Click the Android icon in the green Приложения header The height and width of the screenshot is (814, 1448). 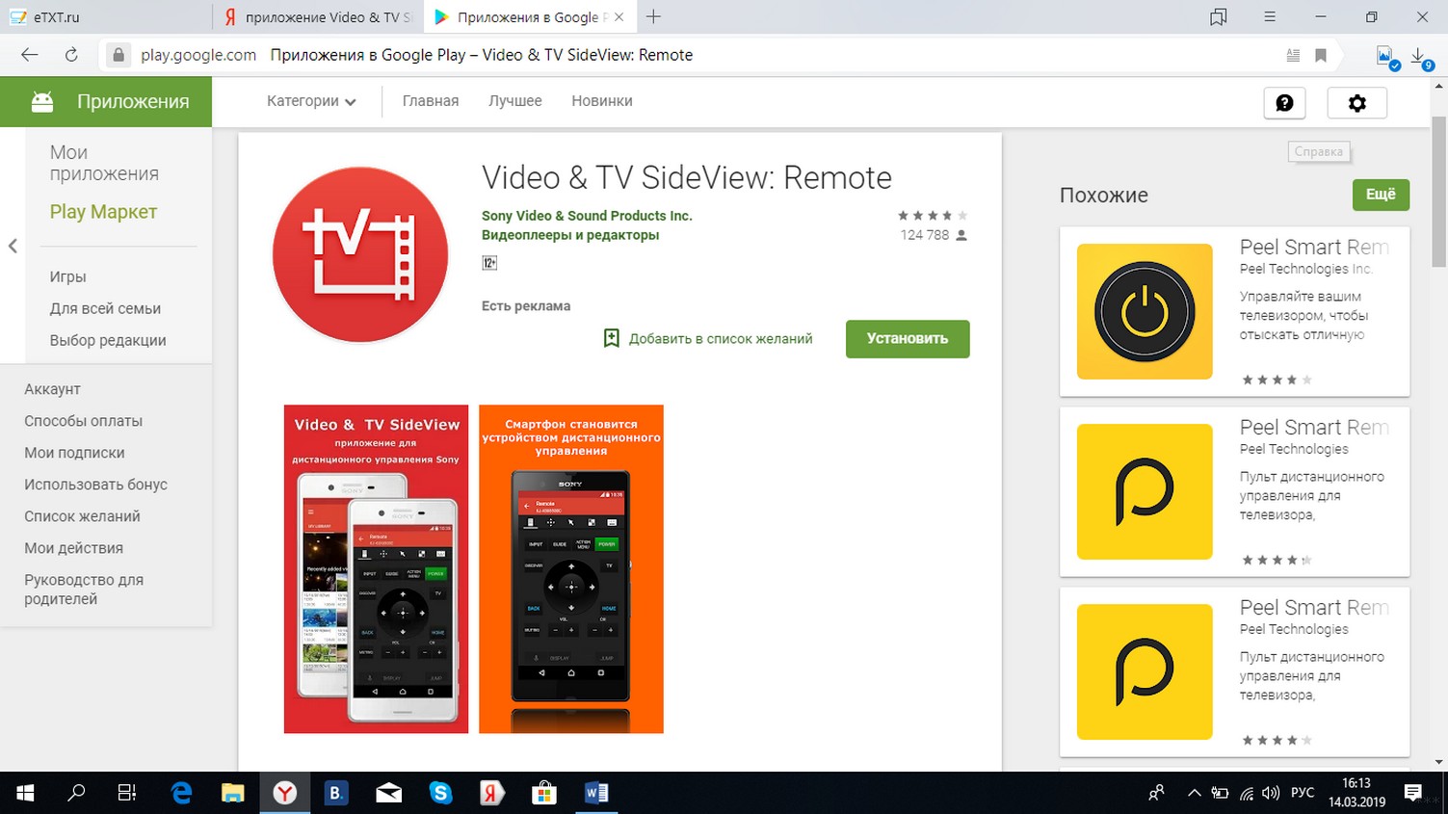(x=42, y=101)
